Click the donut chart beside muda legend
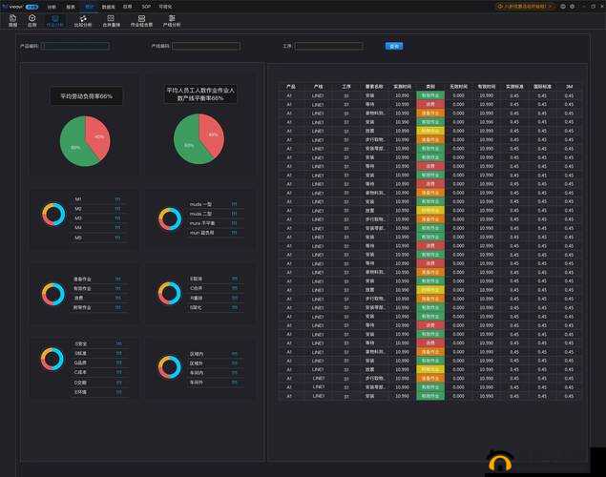This screenshot has height=477, width=606. tap(170, 218)
